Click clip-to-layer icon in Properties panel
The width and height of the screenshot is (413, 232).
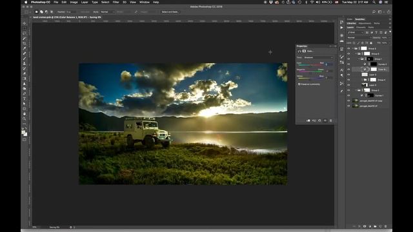308,121
